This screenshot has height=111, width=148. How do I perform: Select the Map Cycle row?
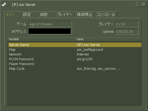pos(75,69)
